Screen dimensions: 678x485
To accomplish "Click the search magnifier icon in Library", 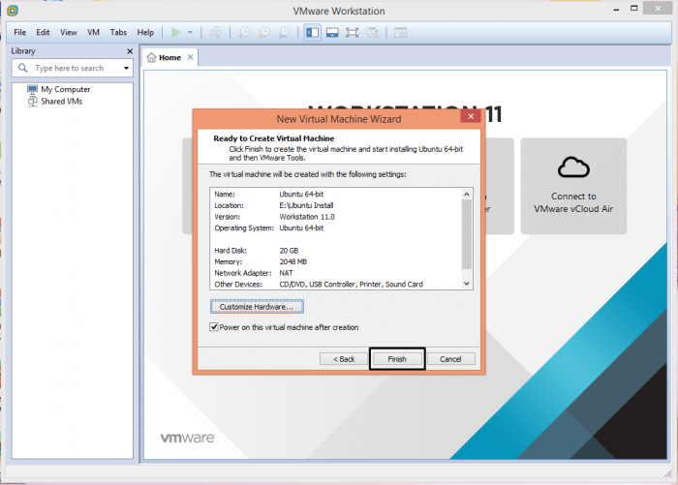I will [22, 68].
